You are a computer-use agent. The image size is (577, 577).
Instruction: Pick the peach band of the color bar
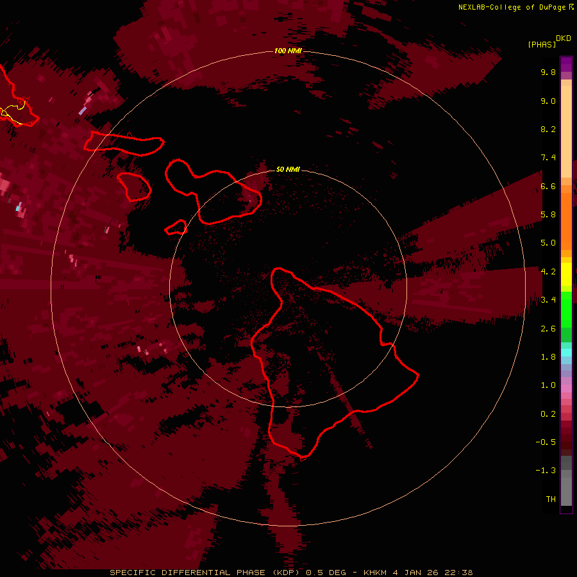pyautogui.click(x=566, y=129)
